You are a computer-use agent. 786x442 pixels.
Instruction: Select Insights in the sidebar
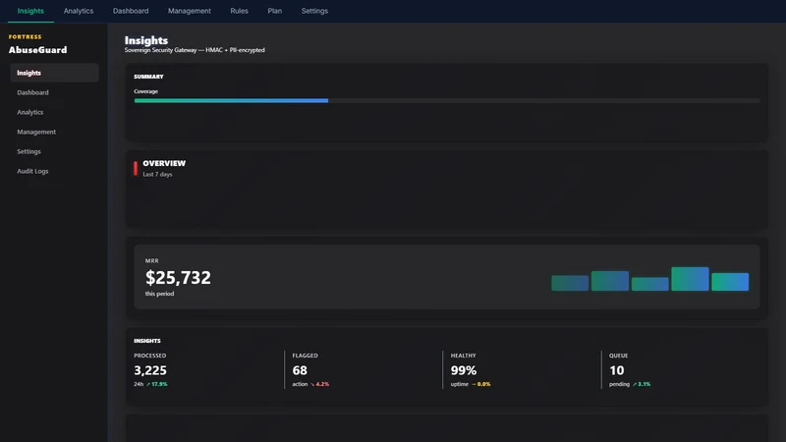point(54,73)
